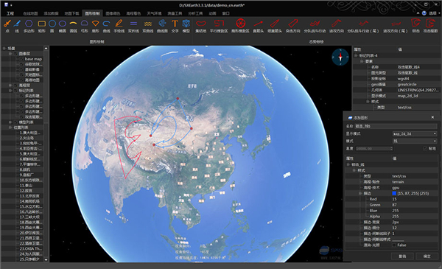Pick the freehand line (手绘线) pencil tool
This screenshot has width=442, height=269.
point(119,26)
